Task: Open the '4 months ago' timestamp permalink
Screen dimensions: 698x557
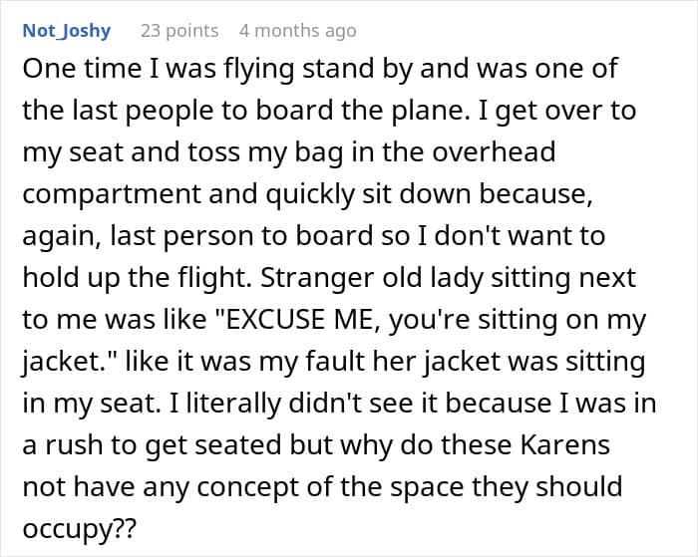Action: 298,31
